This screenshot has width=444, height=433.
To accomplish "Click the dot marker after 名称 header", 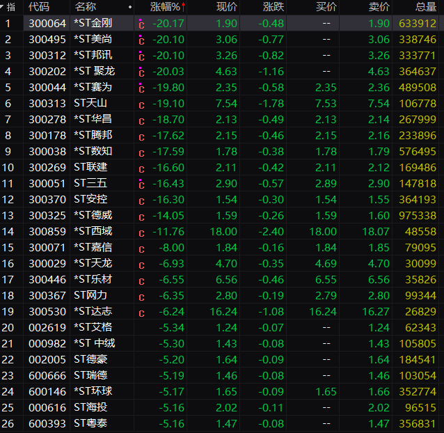I will point(130,7).
